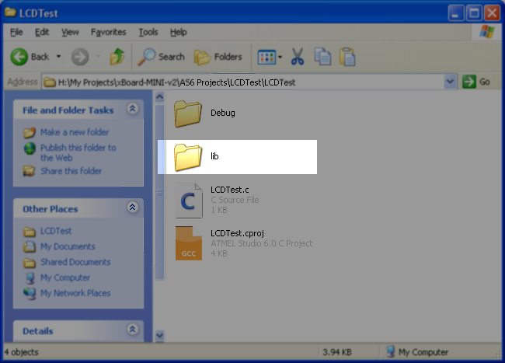The width and height of the screenshot is (505, 363).
Task: Click the Make a new folder icon
Action: click(29, 132)
